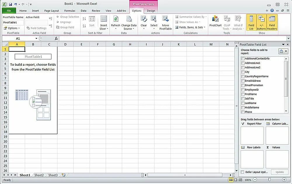Image resolution: width=292 pixels, height=184 pixels.
Task: Open the File tab
Action: coord(9,11)
